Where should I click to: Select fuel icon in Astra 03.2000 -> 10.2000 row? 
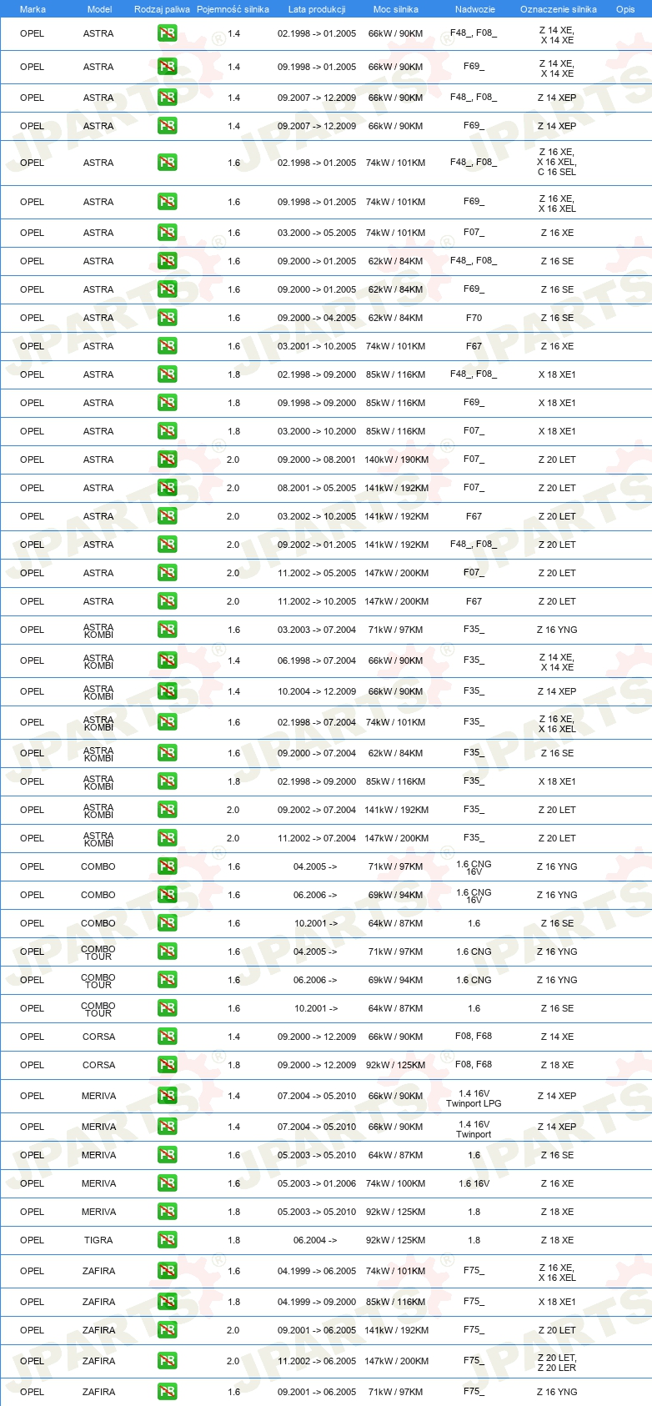tap(167, 431)
